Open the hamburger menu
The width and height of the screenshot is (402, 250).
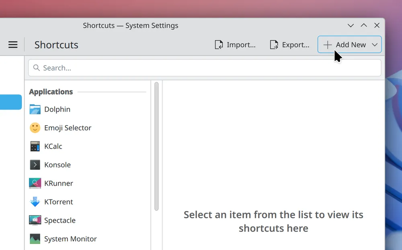[x=13, y=45]
